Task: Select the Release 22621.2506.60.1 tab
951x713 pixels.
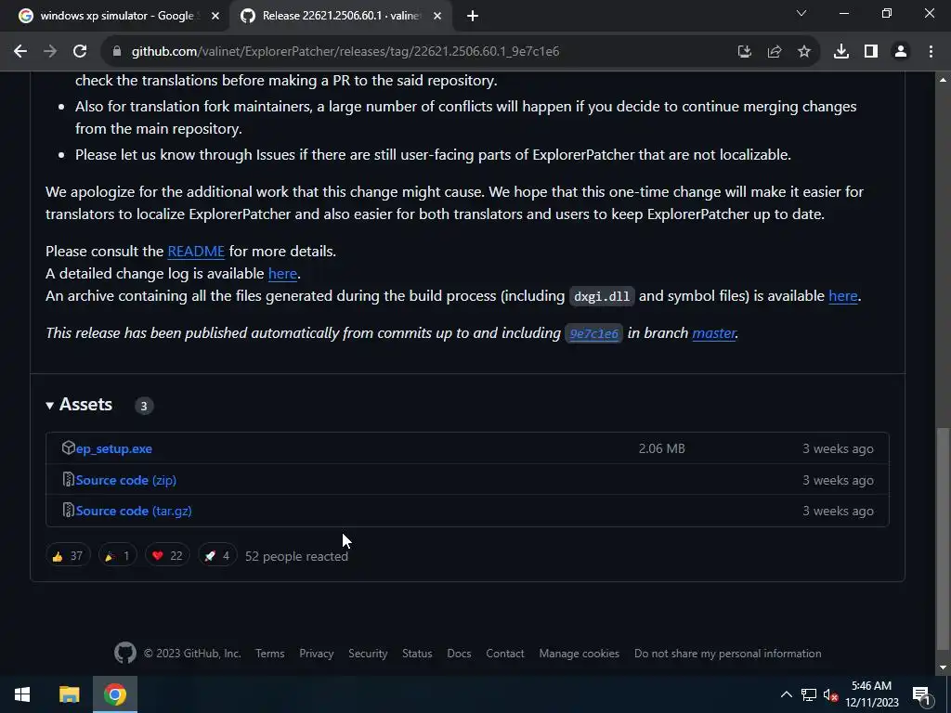Action: 340,16
